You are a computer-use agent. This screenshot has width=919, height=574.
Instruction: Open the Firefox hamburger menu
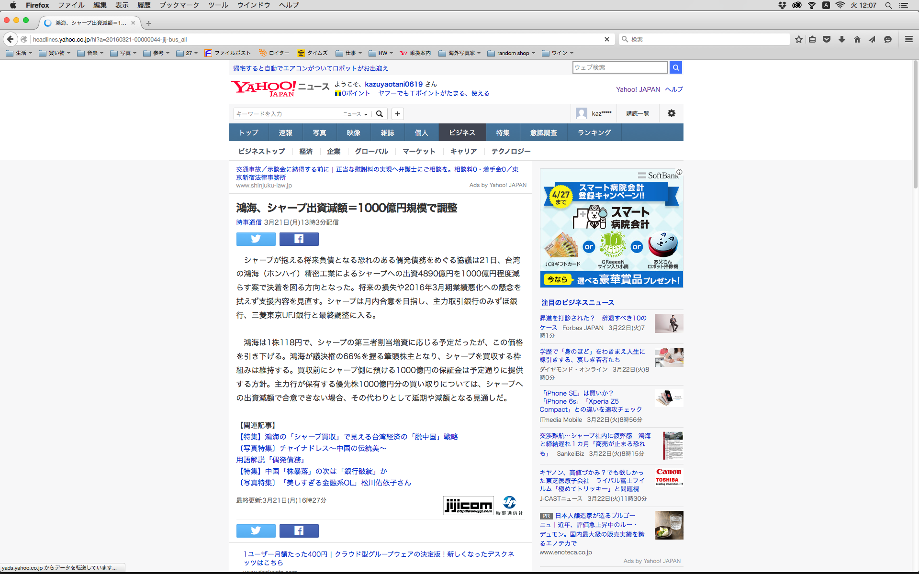908,39
